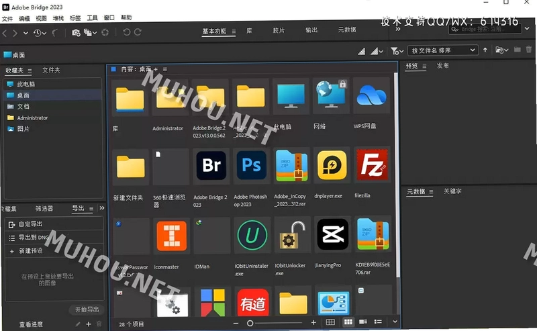Screen dimensions: 537x331
Task: Click the Open in Camera Raw icon
Action: [x=105, y=32]
